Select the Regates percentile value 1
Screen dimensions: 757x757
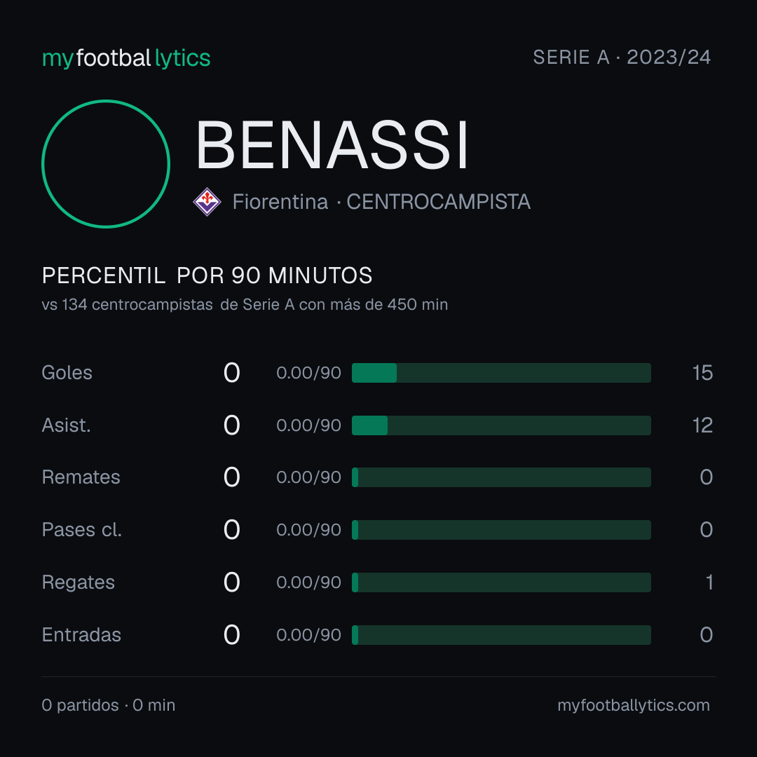point(709,582)
